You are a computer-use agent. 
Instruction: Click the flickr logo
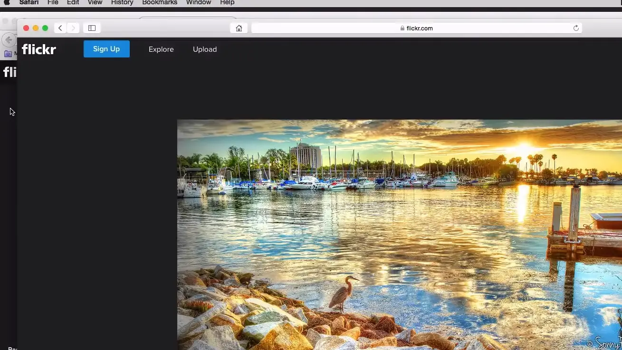(x=38, y=49)
